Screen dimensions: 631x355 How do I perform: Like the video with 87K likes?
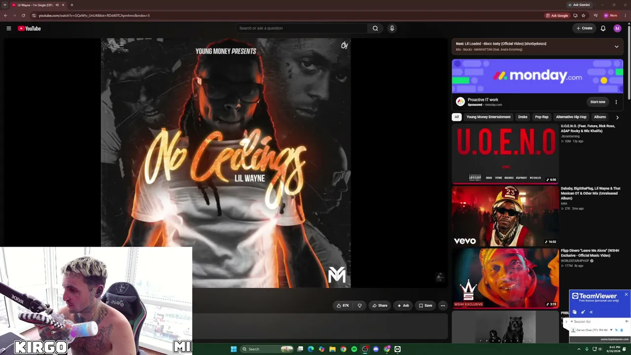tap(343, 306)
